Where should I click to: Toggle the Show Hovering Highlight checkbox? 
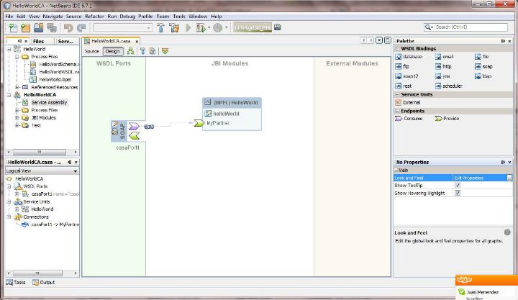pyautogui.click(x=458, y=193)
